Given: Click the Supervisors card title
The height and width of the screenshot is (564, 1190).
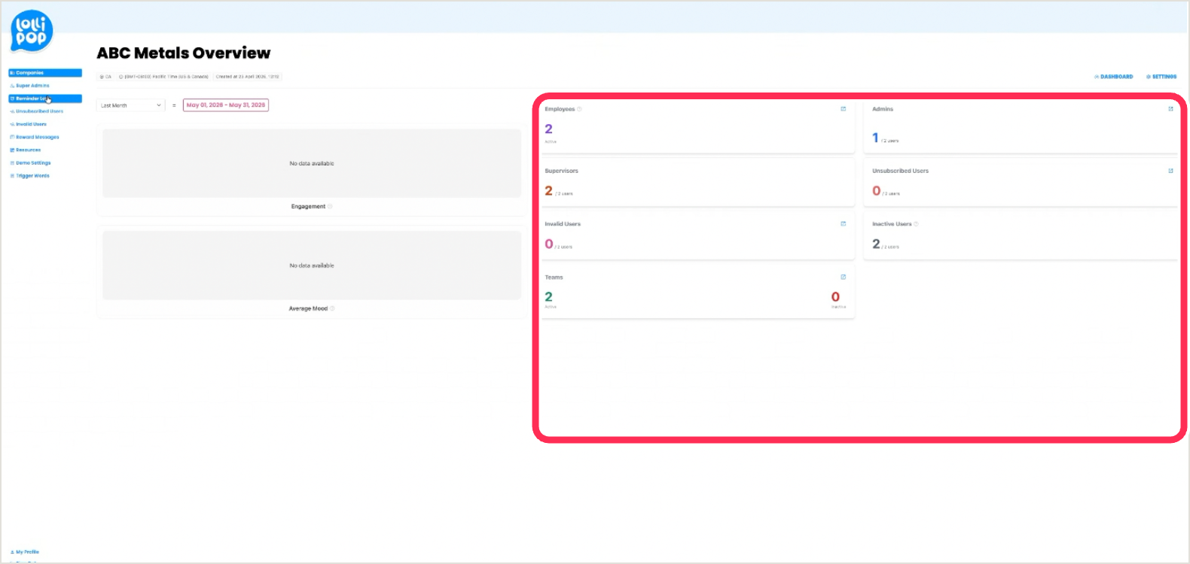Looking at the screenshot, I should (x=562, y=171).
